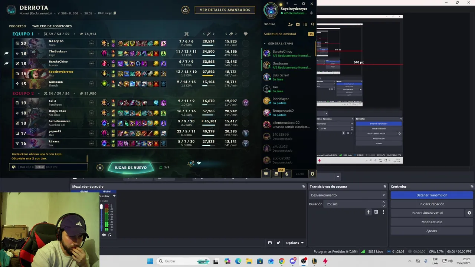
Task: Switch to TABLERO DE POSICIONES tab
Action: (52, 26)
